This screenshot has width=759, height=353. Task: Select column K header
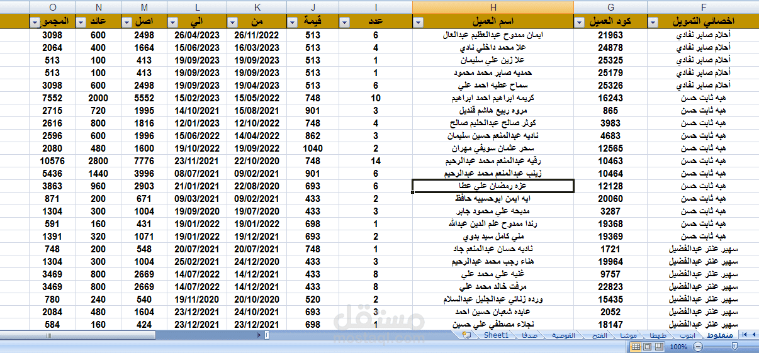click(x=257, y=7)
